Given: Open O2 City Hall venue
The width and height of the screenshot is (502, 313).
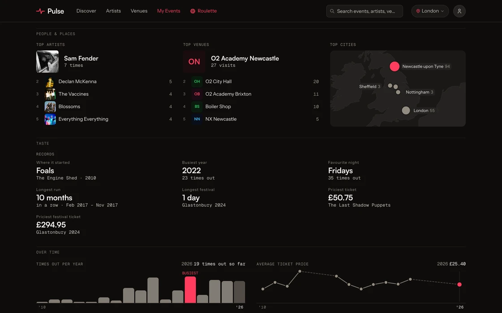Looking at the screenshot, I should (218, 81).
